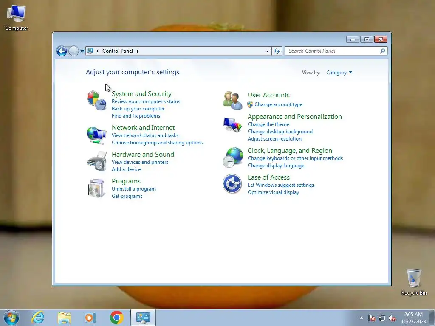Click Review your computer's status
The height and width of the screenshot is (326, 435).
click(146, 101)
